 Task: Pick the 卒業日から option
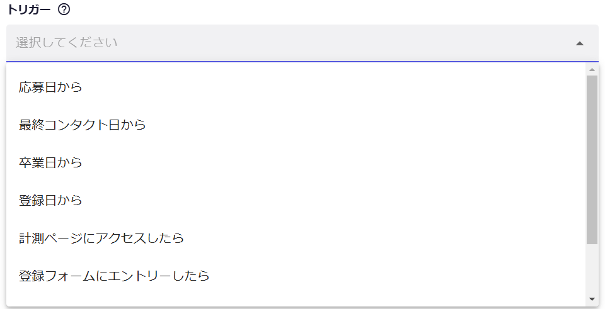pos(50,163)
